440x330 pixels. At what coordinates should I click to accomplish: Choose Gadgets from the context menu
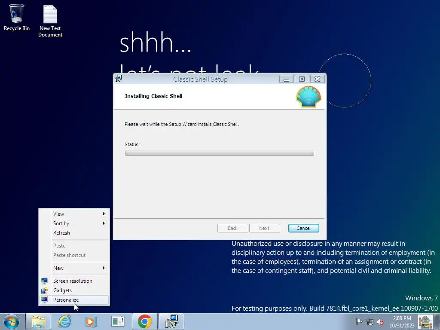pos(74,290)
